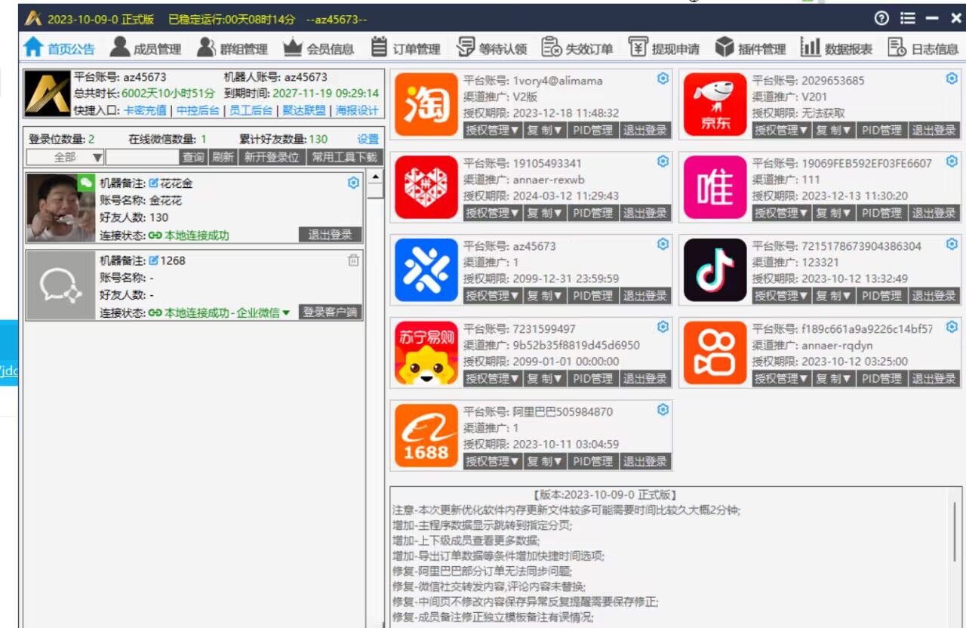Click the 插件管理 cube icon
The image size is (966, 628).
tap(724, 48)
